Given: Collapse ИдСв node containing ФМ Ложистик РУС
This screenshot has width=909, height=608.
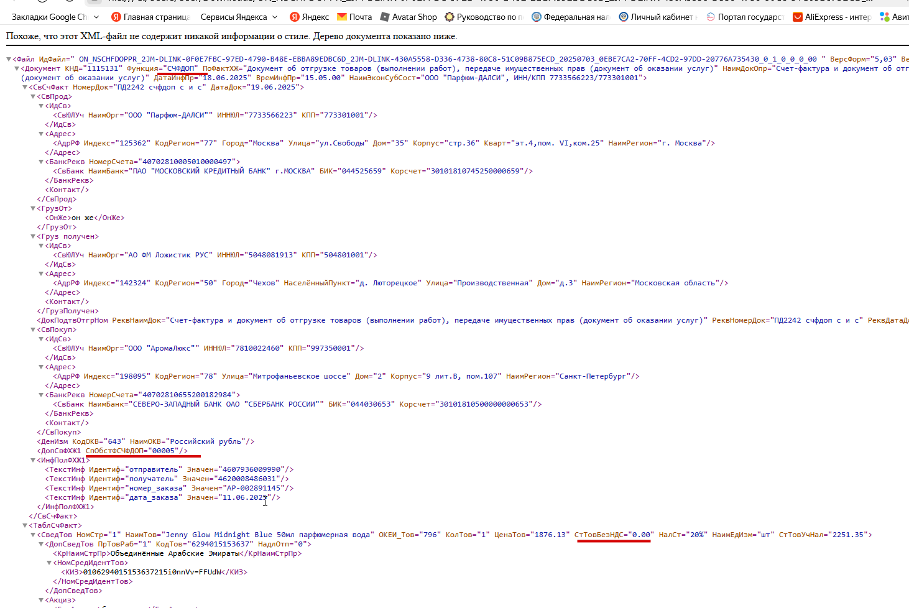Looking at the screenshot, I should 42,246.
